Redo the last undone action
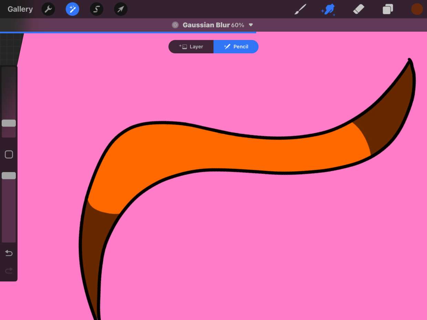This screenshot has width=427, height=320. click(9, 271)
